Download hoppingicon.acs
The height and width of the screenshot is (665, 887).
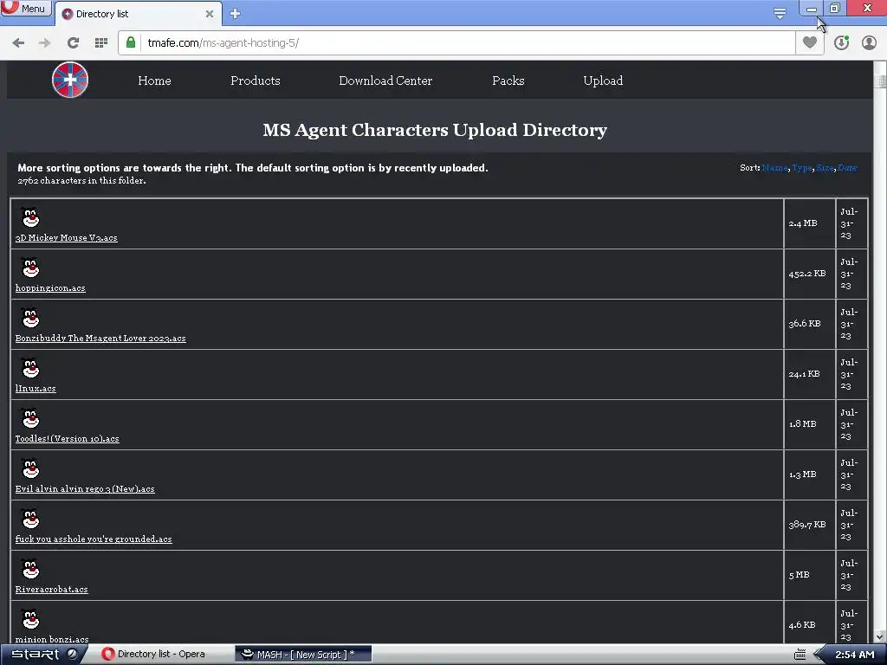click(x=50, y=288)
